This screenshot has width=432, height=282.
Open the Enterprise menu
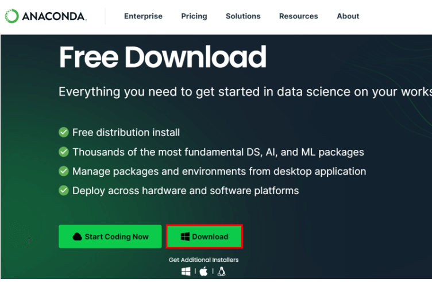(143, 16)
